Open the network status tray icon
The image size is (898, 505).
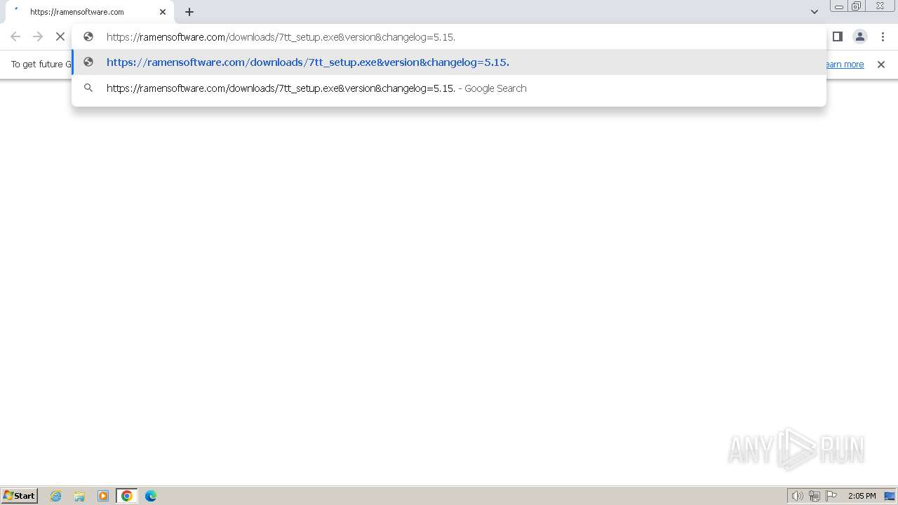click(x=815, y=496)
